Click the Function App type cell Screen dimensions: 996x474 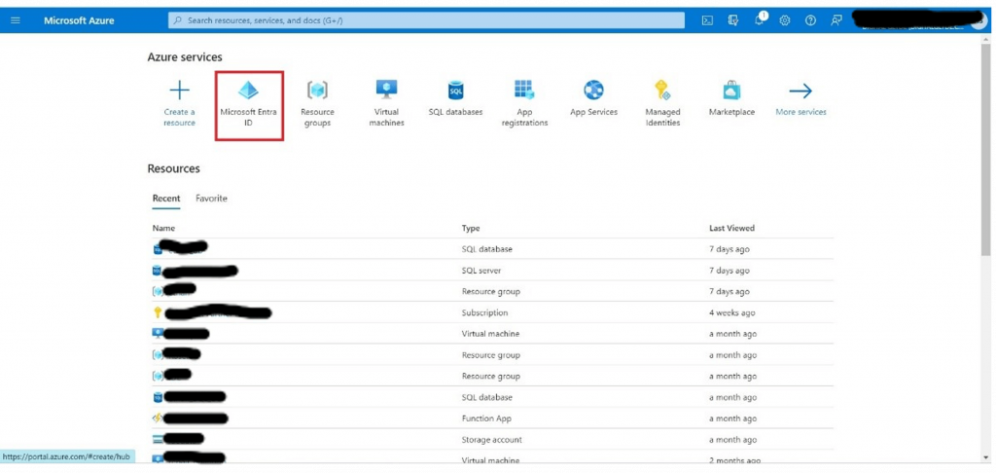(x=486, y=419)
